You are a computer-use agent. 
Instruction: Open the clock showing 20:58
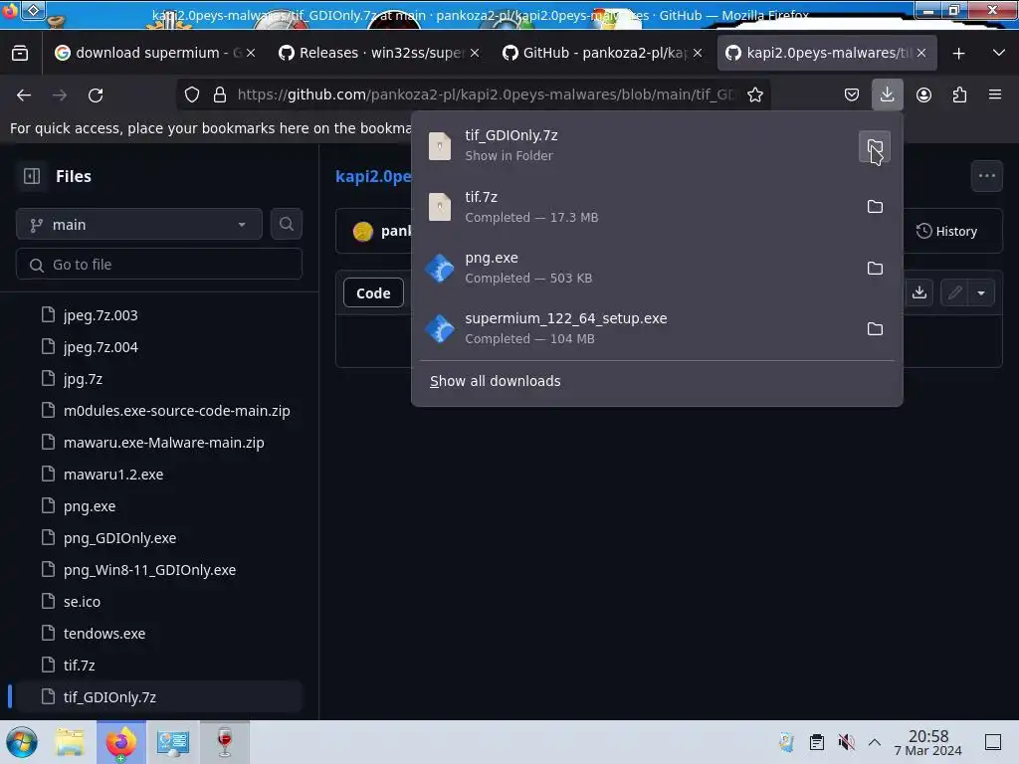click(x=928, y=742)
